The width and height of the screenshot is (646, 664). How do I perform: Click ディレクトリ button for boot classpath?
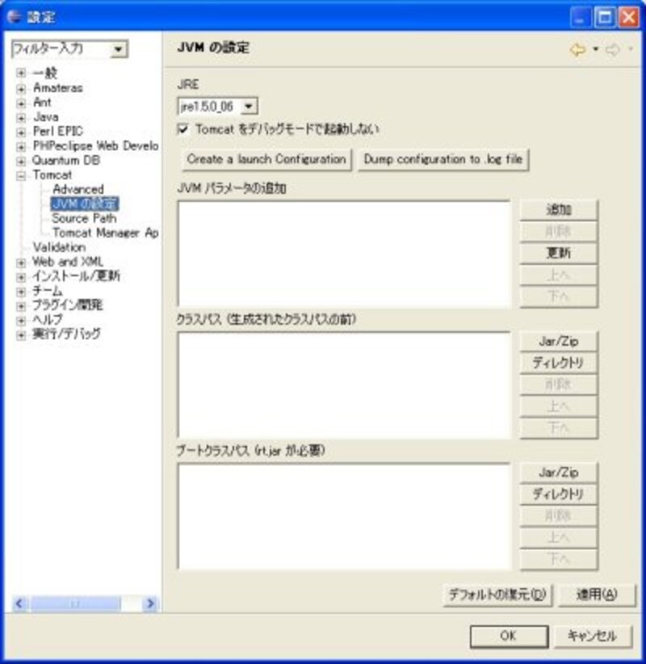click(558, 494)
